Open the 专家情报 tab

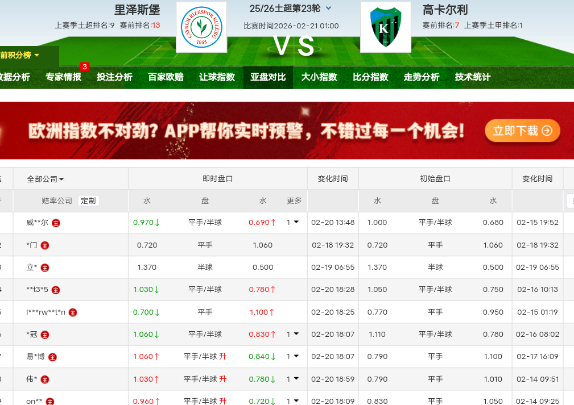point(63,77)
